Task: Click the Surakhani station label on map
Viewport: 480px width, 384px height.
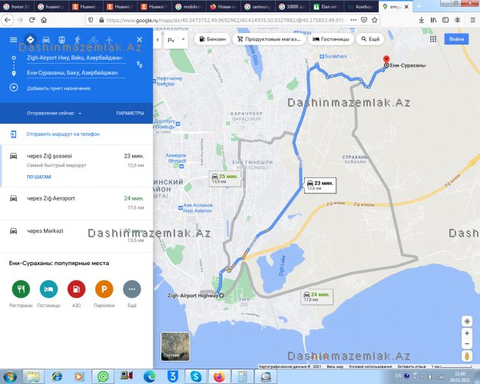Action: pos(333,56)
